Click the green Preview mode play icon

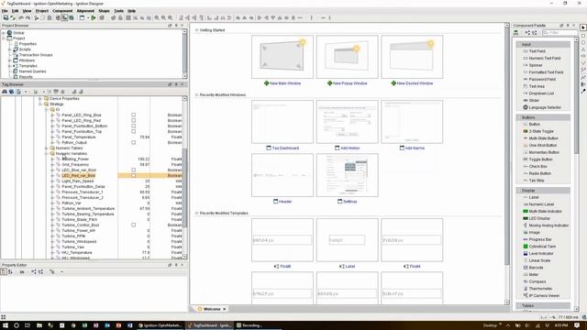[x=94, y=17]
